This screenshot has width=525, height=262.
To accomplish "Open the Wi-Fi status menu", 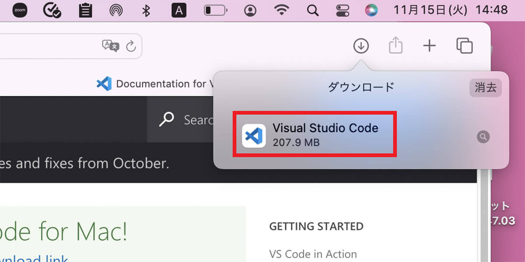I will tap(282, 10).
